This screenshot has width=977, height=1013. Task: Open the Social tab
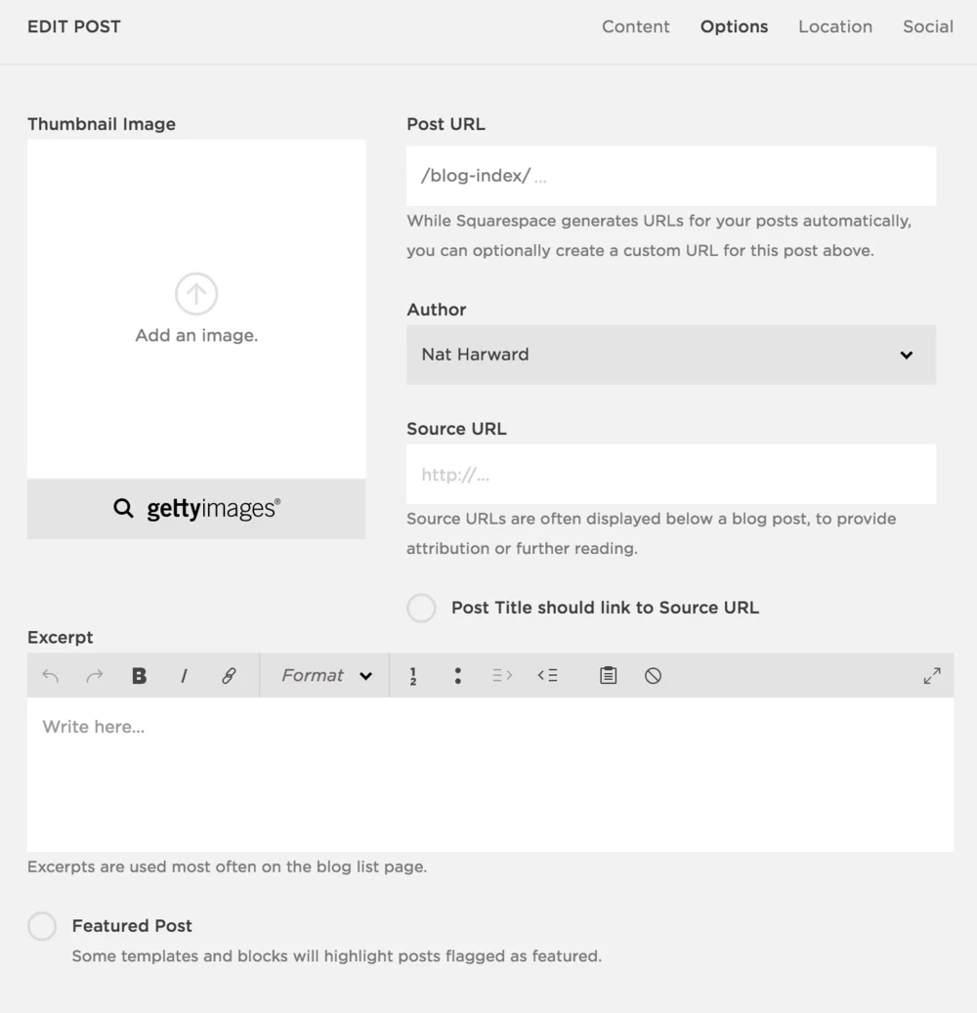tap(927, 26)
